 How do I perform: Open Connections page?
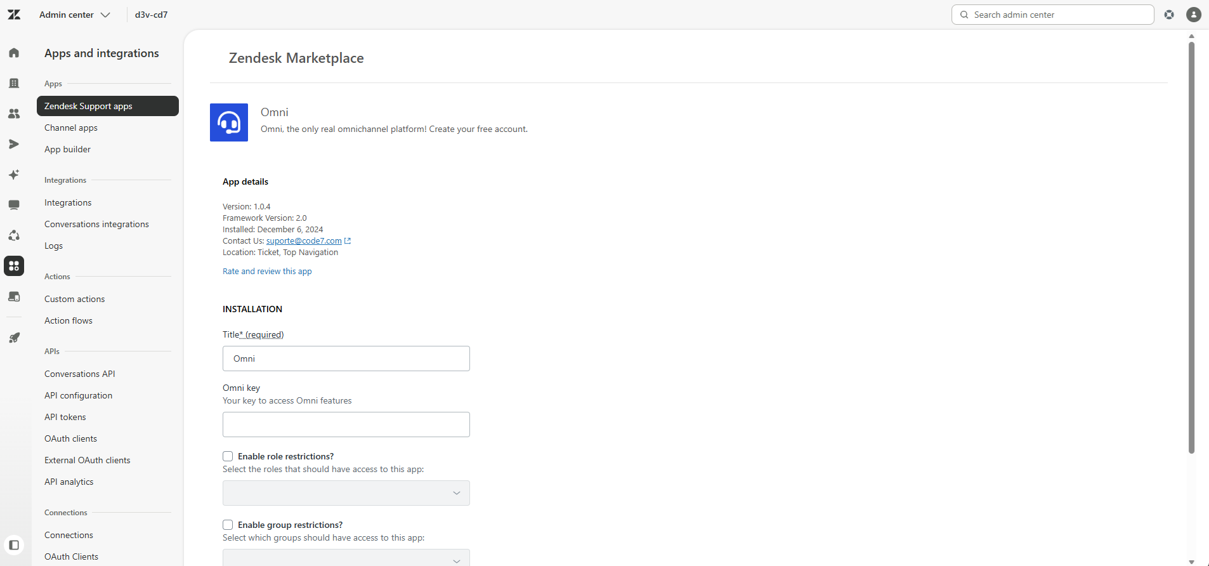(69, 535)
